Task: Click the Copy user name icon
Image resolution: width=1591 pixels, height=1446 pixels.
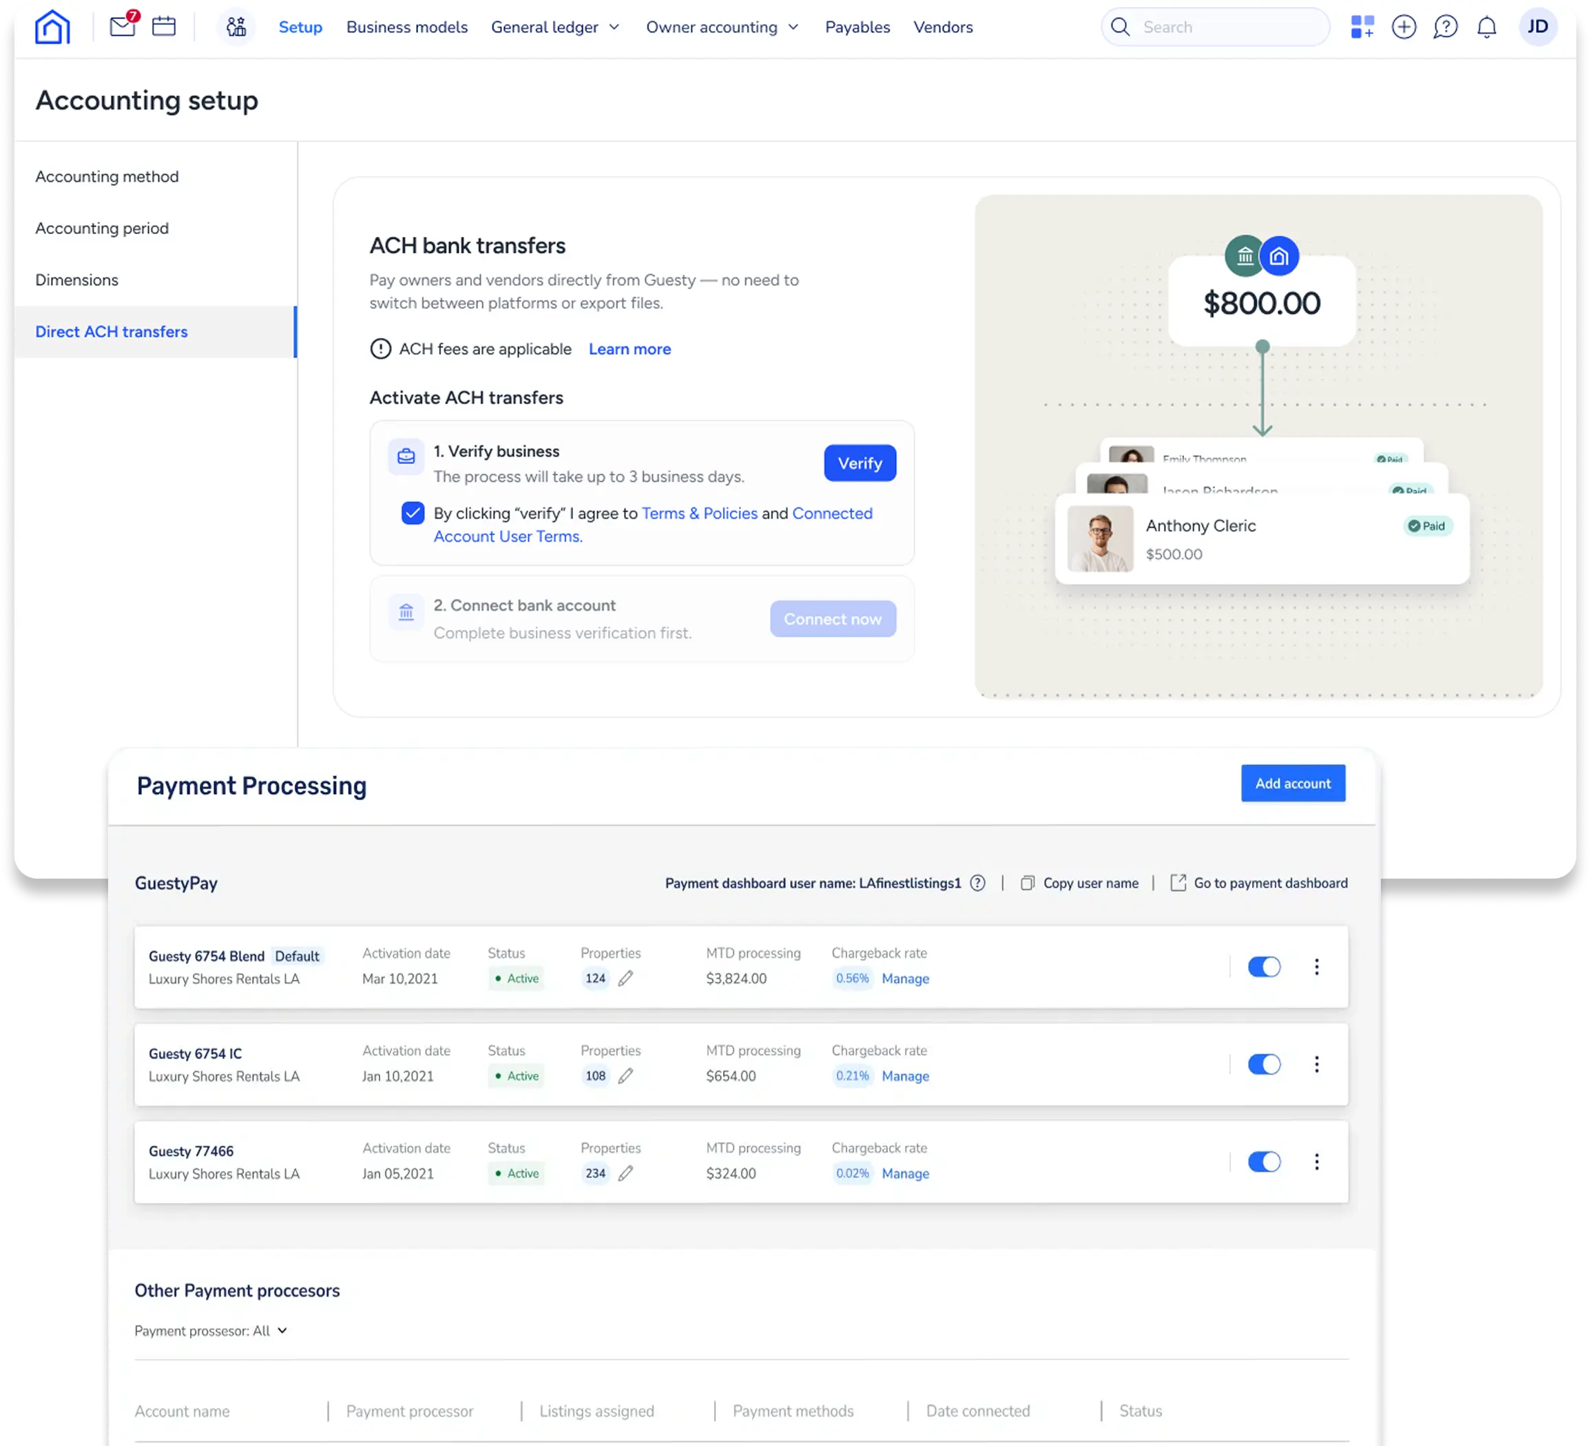Action: [1028, 883]
